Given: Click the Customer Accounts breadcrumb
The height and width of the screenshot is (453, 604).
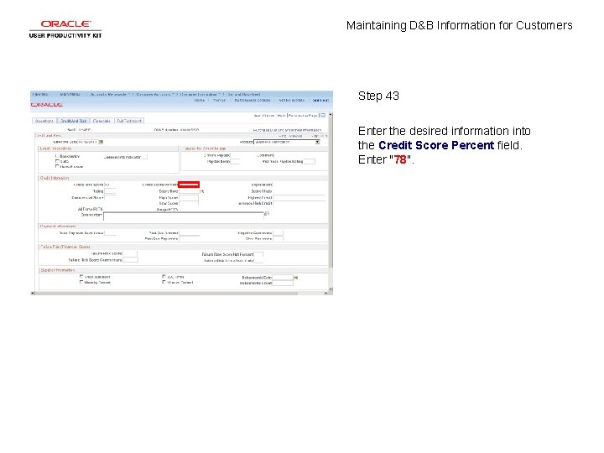Looking at the screenshot, I should (153, 94).
